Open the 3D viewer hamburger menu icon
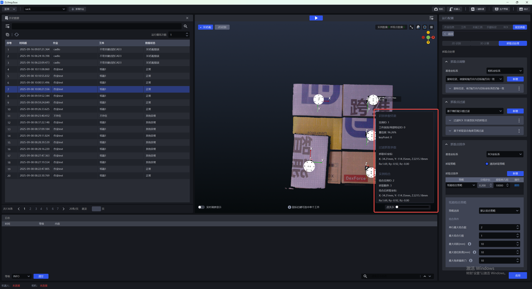532x289 pixels. [431, 27]
